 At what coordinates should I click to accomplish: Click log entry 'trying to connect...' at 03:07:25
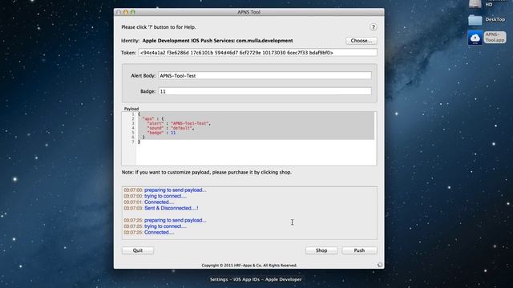coord(165,226)
